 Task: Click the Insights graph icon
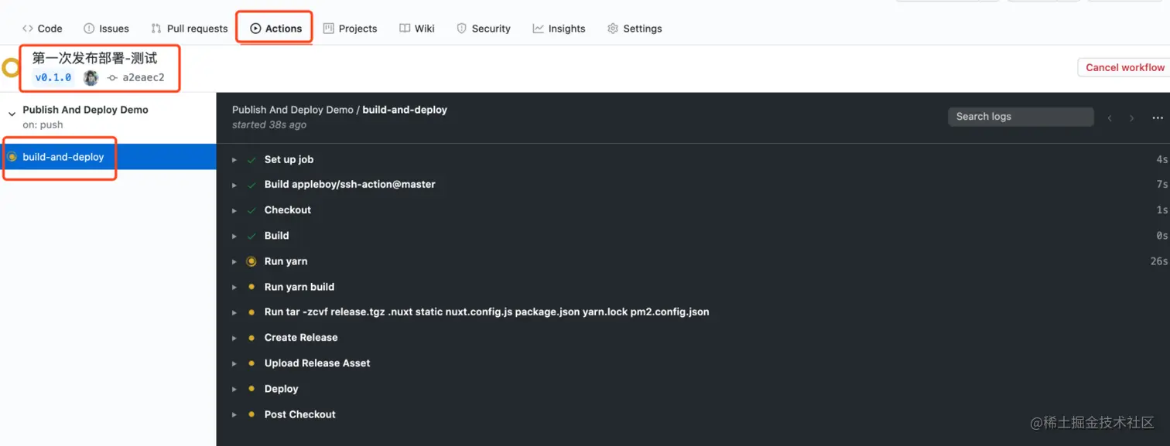coord(538,29)
